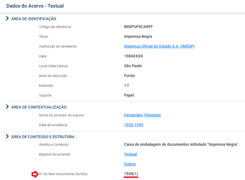This screenshot has height=180, width=245.
Task: Select the title value Imprensa Negra
Action: pos(138,37)
